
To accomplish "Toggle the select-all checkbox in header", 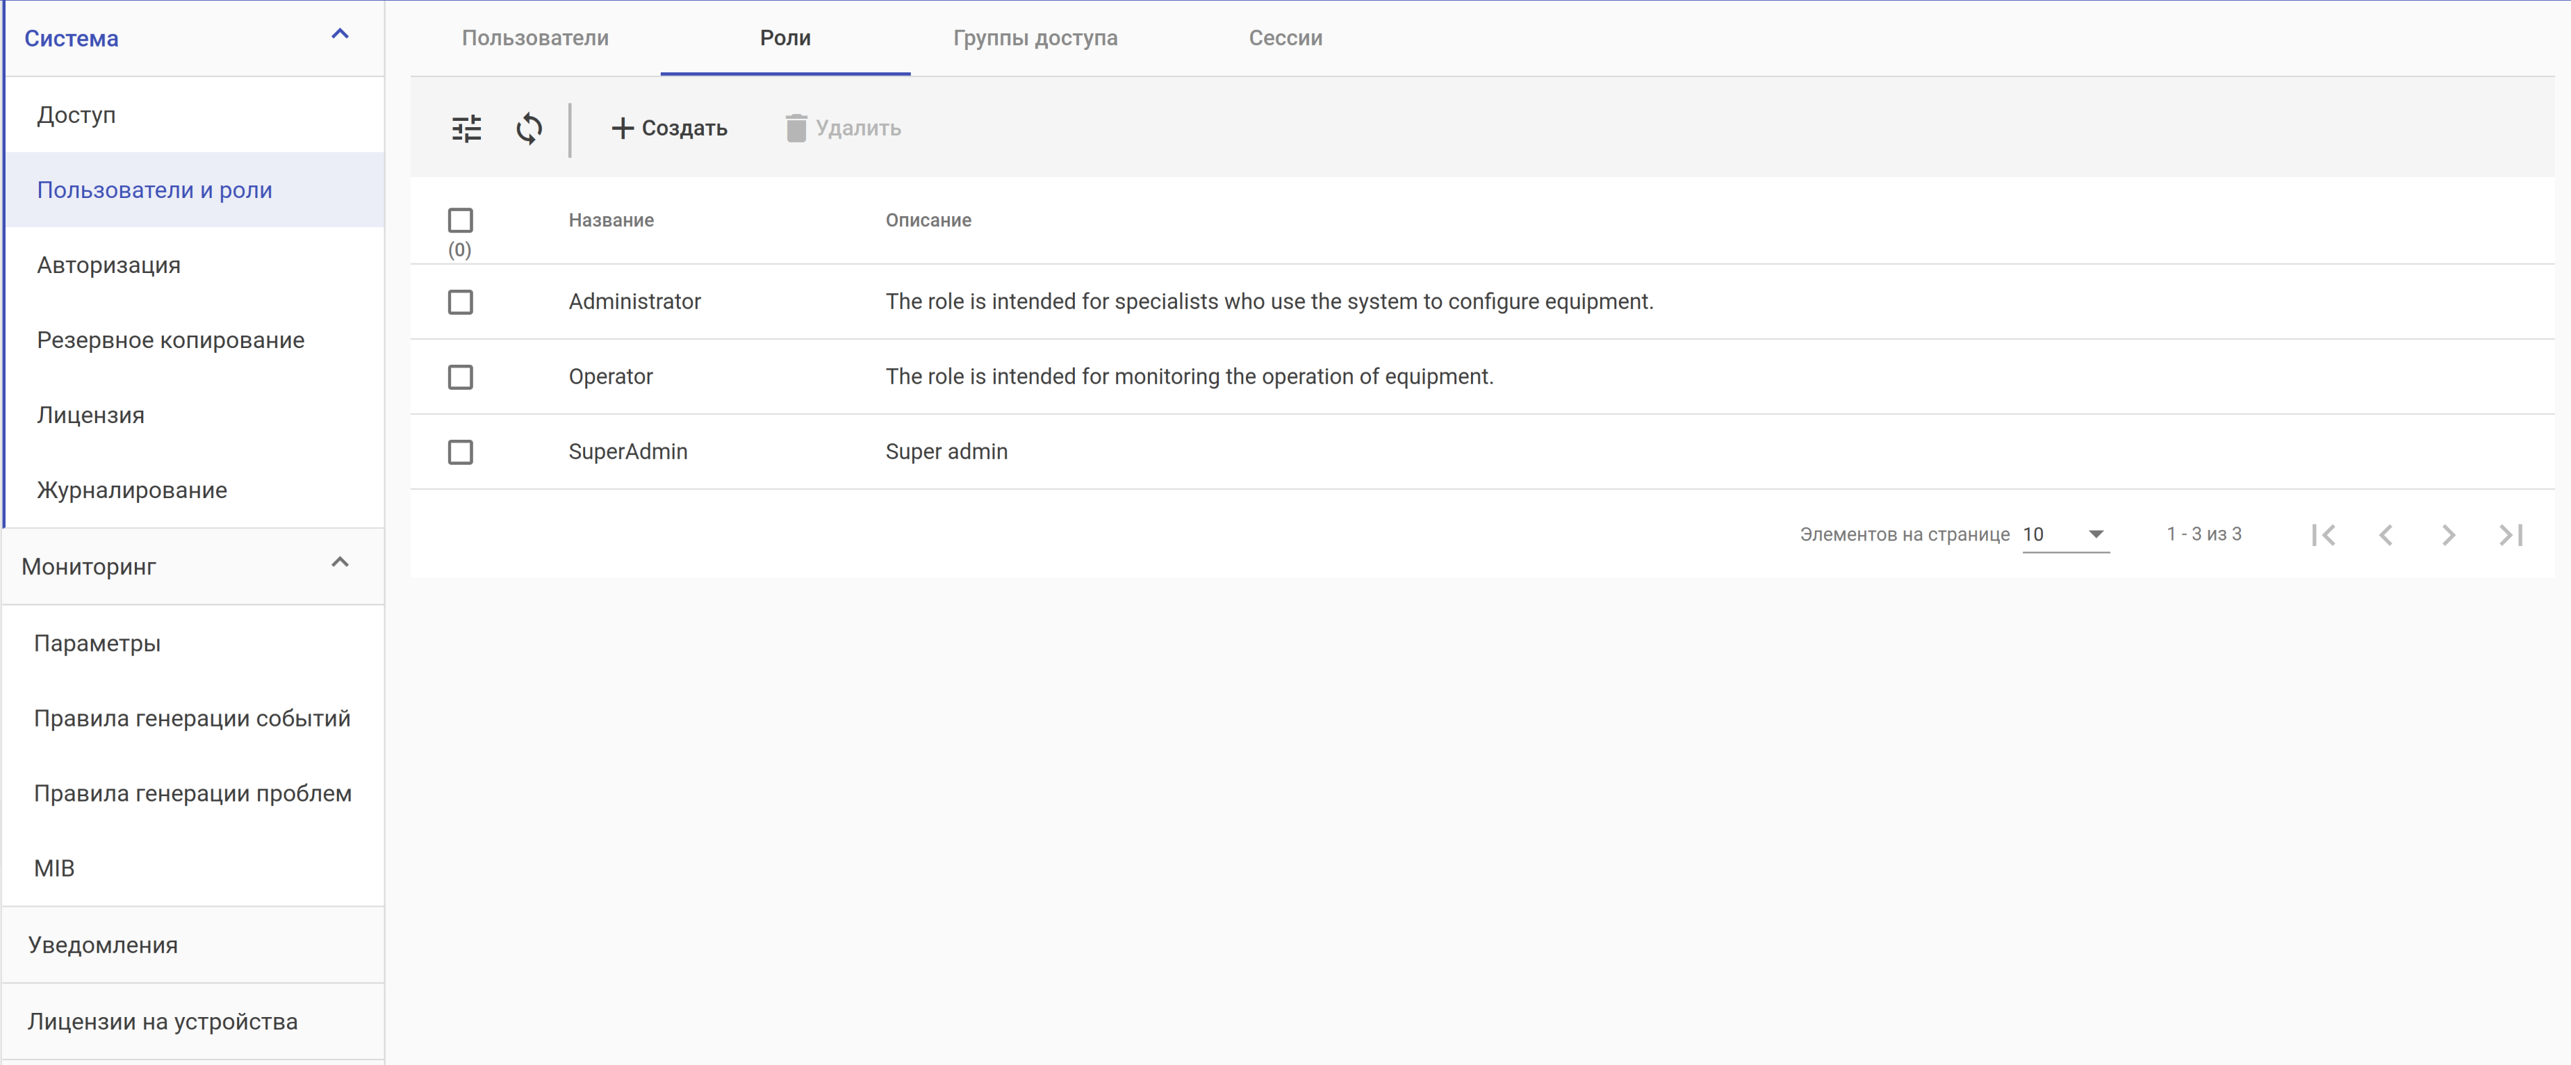I will point(460,220).
